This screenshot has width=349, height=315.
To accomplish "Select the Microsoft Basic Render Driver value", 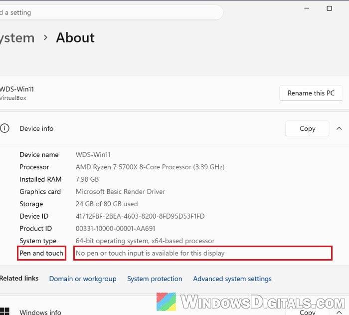I will click(120, 192).
